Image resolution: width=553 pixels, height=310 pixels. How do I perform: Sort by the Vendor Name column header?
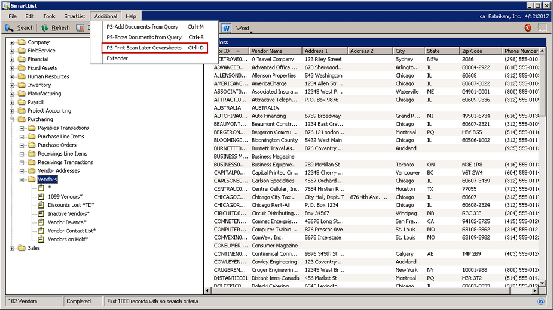click(276, 51)
